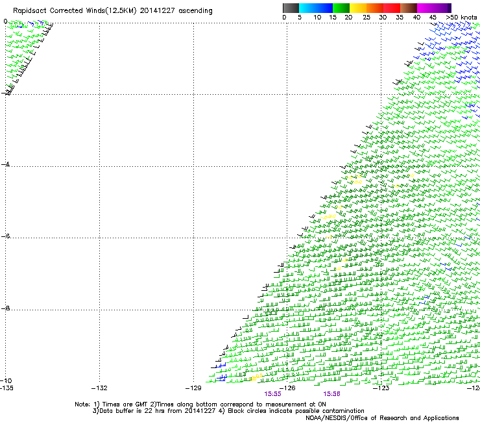Click the red 30-35 knots legend segment
This screenshot has width=480, height=422.
pos(392,8)
